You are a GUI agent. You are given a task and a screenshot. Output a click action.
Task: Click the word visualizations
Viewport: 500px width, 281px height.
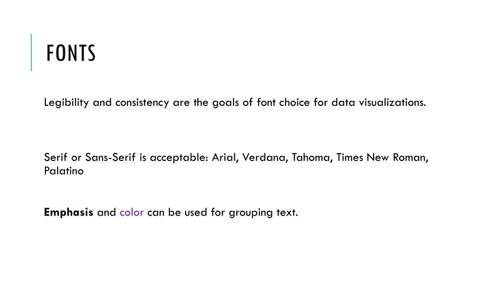pyautogui.click(x=392, y=102)
